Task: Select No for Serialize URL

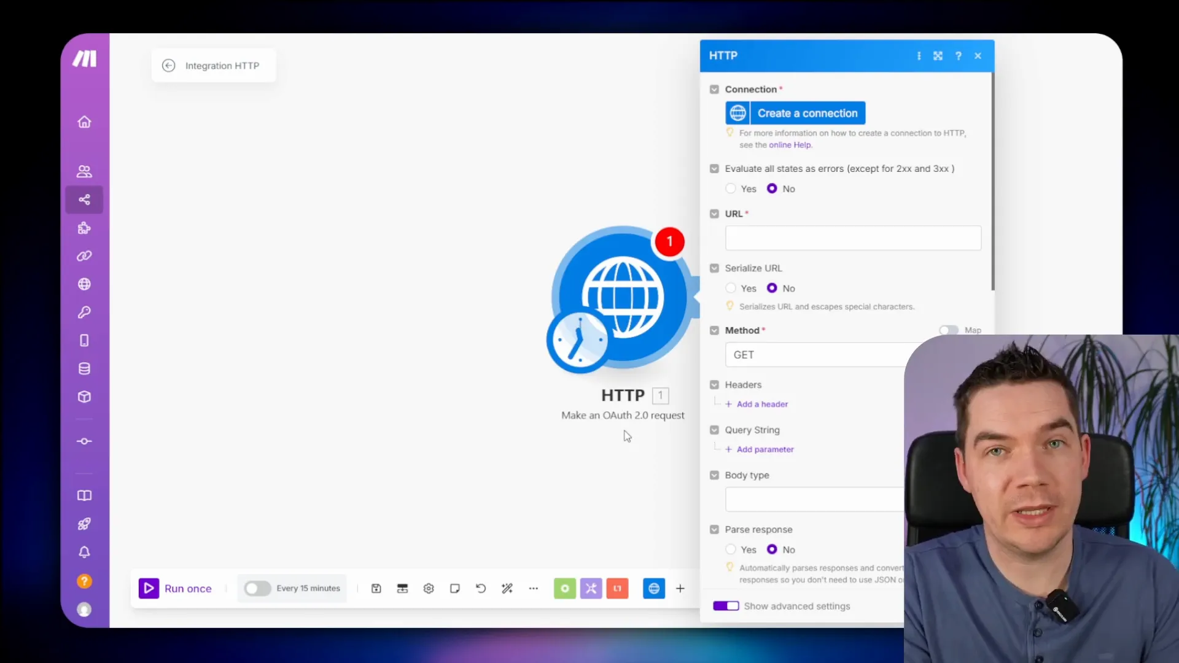Action: click(x=772, y=288)
